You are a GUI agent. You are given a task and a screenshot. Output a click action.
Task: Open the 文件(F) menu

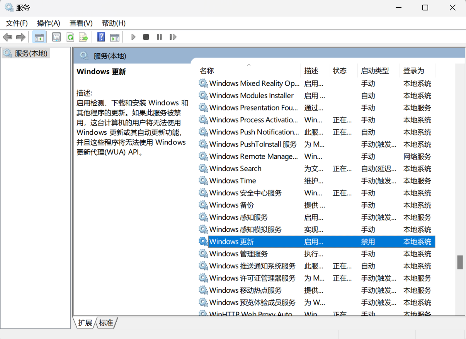[17, 23]
